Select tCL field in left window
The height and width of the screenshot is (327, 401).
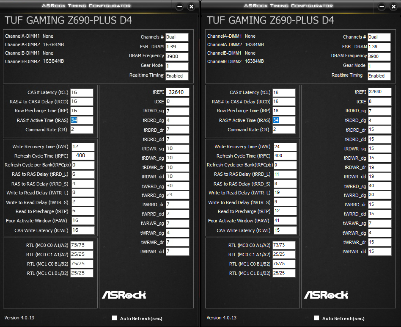click(82, 92)
